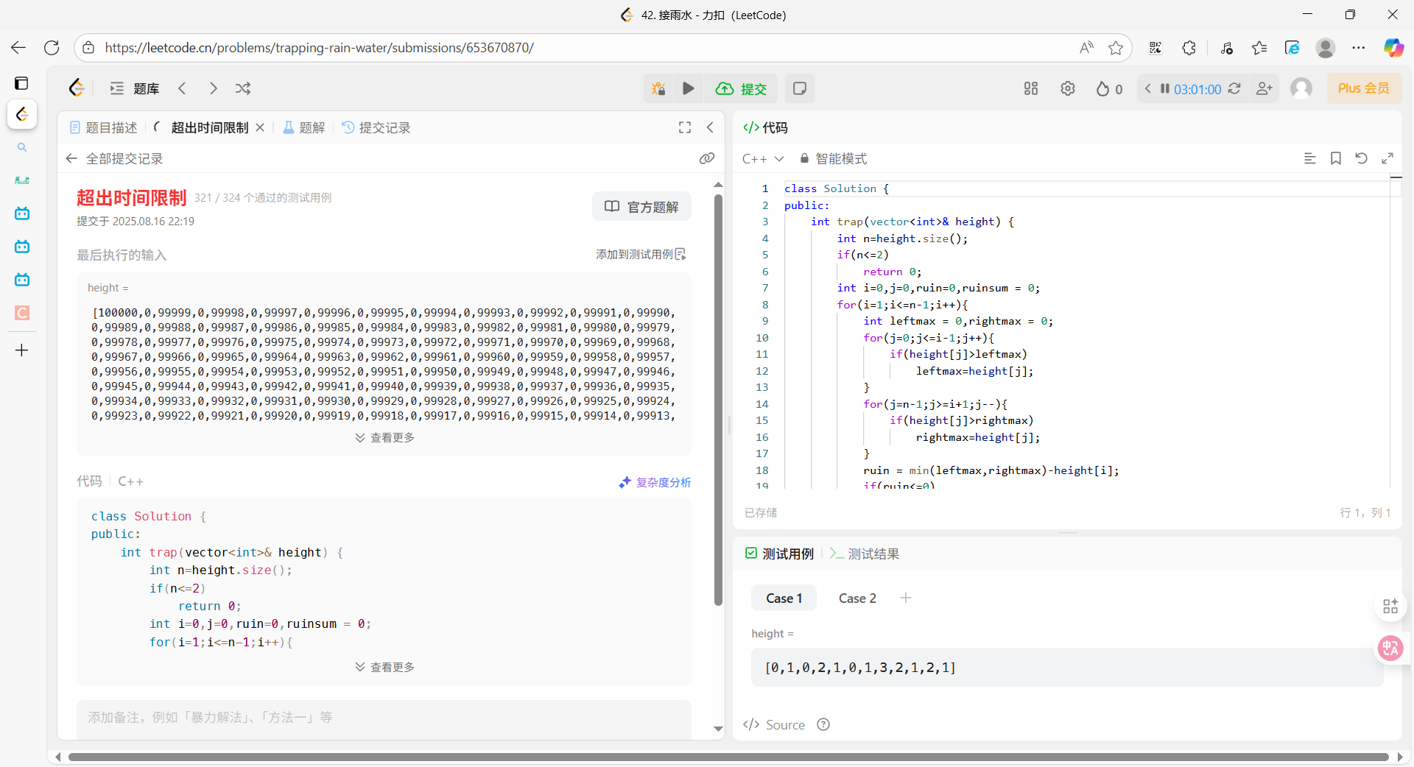Format code icon in editor toolbar
Image resolution: width=1414 pixels, height=767 pixels.
coord(1310,158)
